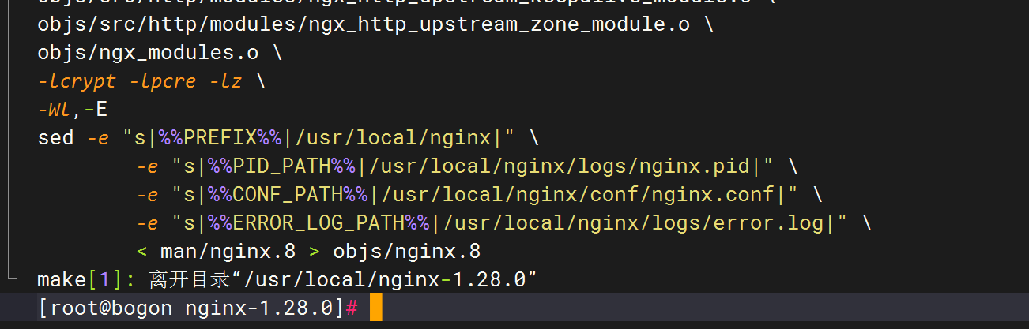Viewport: 1029px width, 329px height.
Task: Click the 'make[1]: 离开目录' output line
Action: coord(288,279)
